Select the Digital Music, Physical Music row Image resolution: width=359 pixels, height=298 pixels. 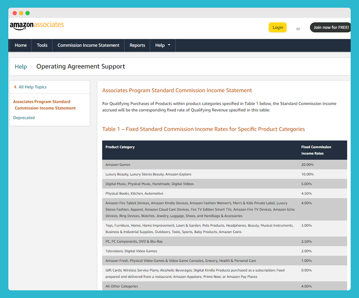[x=225, y=184]
